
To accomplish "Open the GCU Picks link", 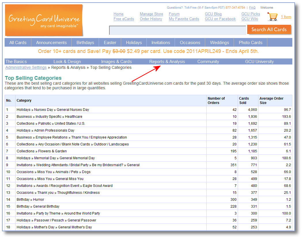I will click(x=251, y=14).
